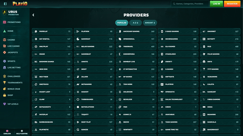Open the Casino section icon
The width and height of the screenshot is (243, 136).
point(4,40)
